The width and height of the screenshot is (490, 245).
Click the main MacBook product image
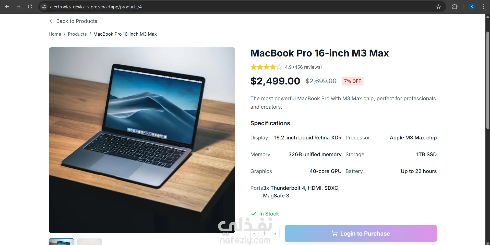coord(142,140)
